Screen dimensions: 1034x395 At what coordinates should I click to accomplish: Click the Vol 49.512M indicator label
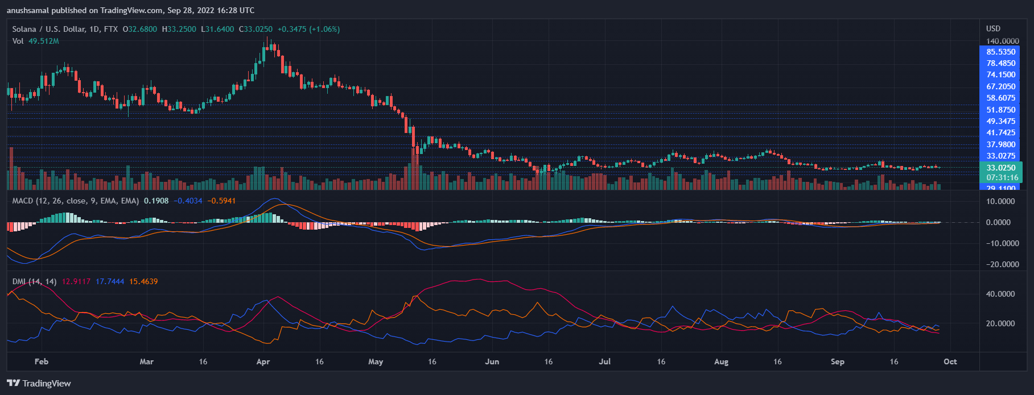point(35,41)
